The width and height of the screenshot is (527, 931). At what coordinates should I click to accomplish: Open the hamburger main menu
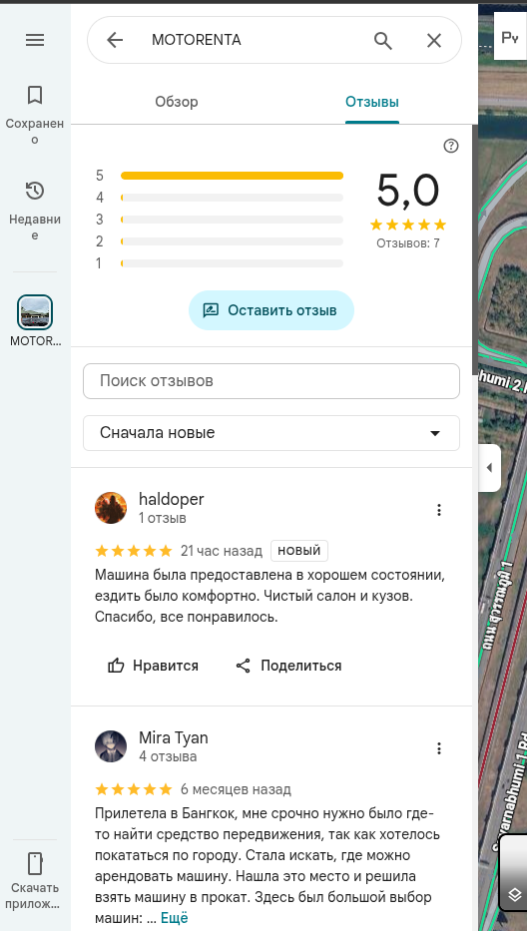coord(35,40)
